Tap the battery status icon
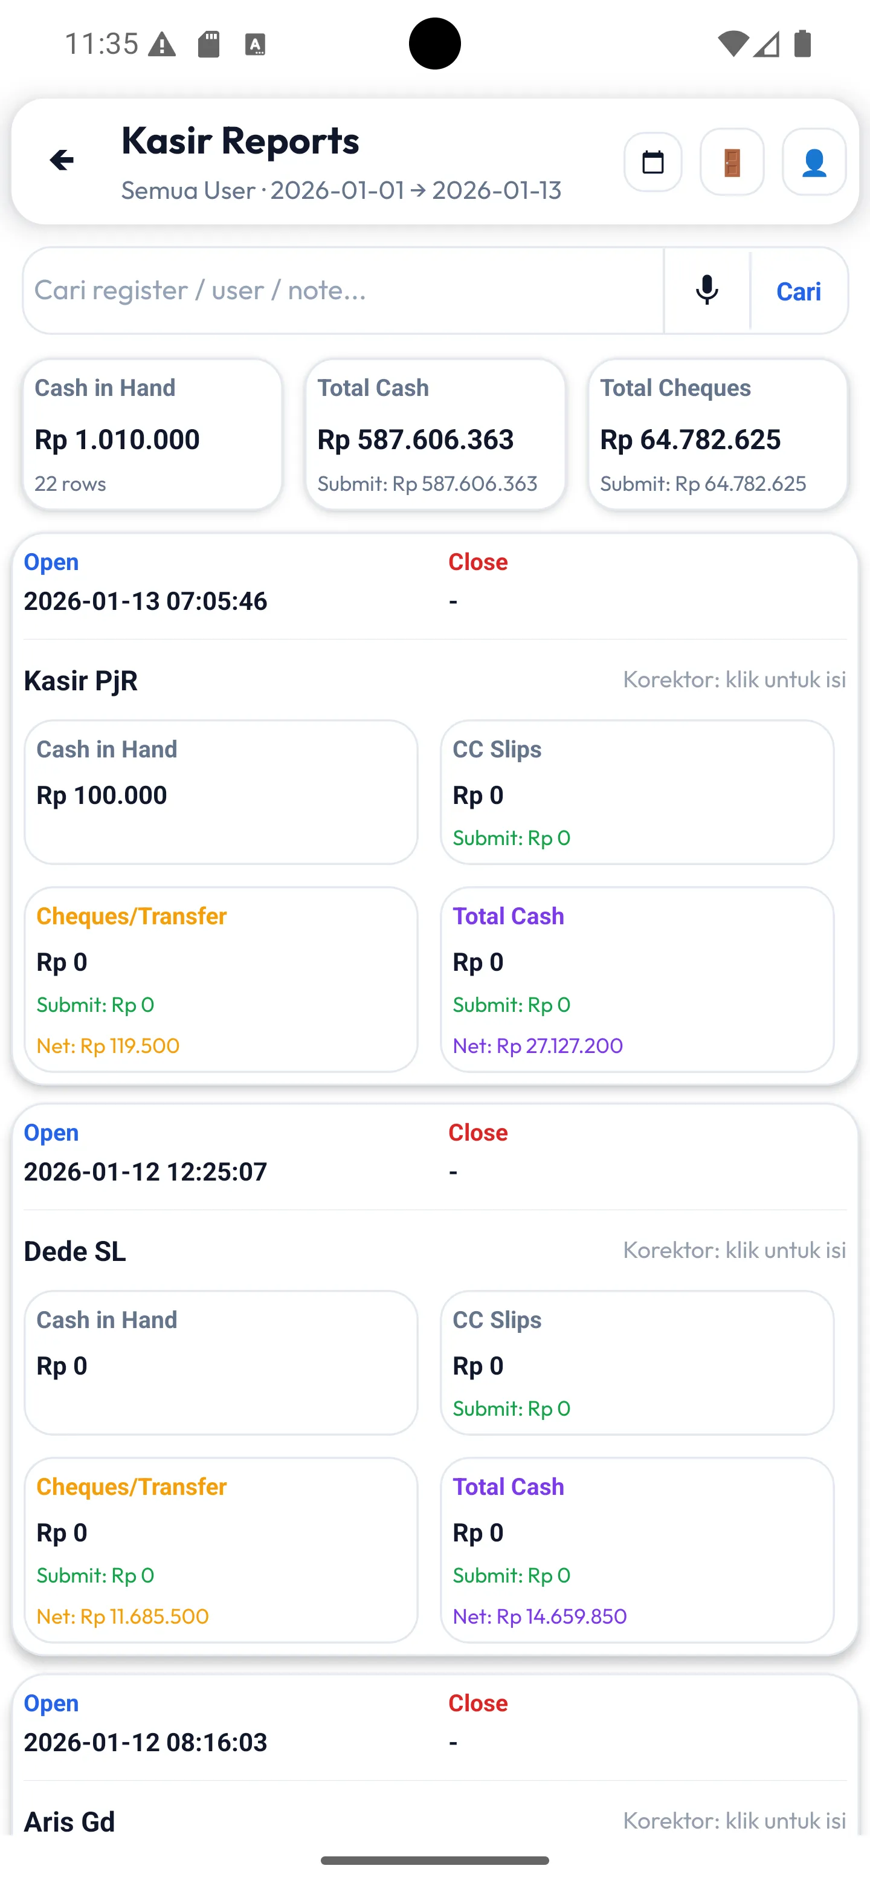The image size is (870, 1886). point(803,44)
